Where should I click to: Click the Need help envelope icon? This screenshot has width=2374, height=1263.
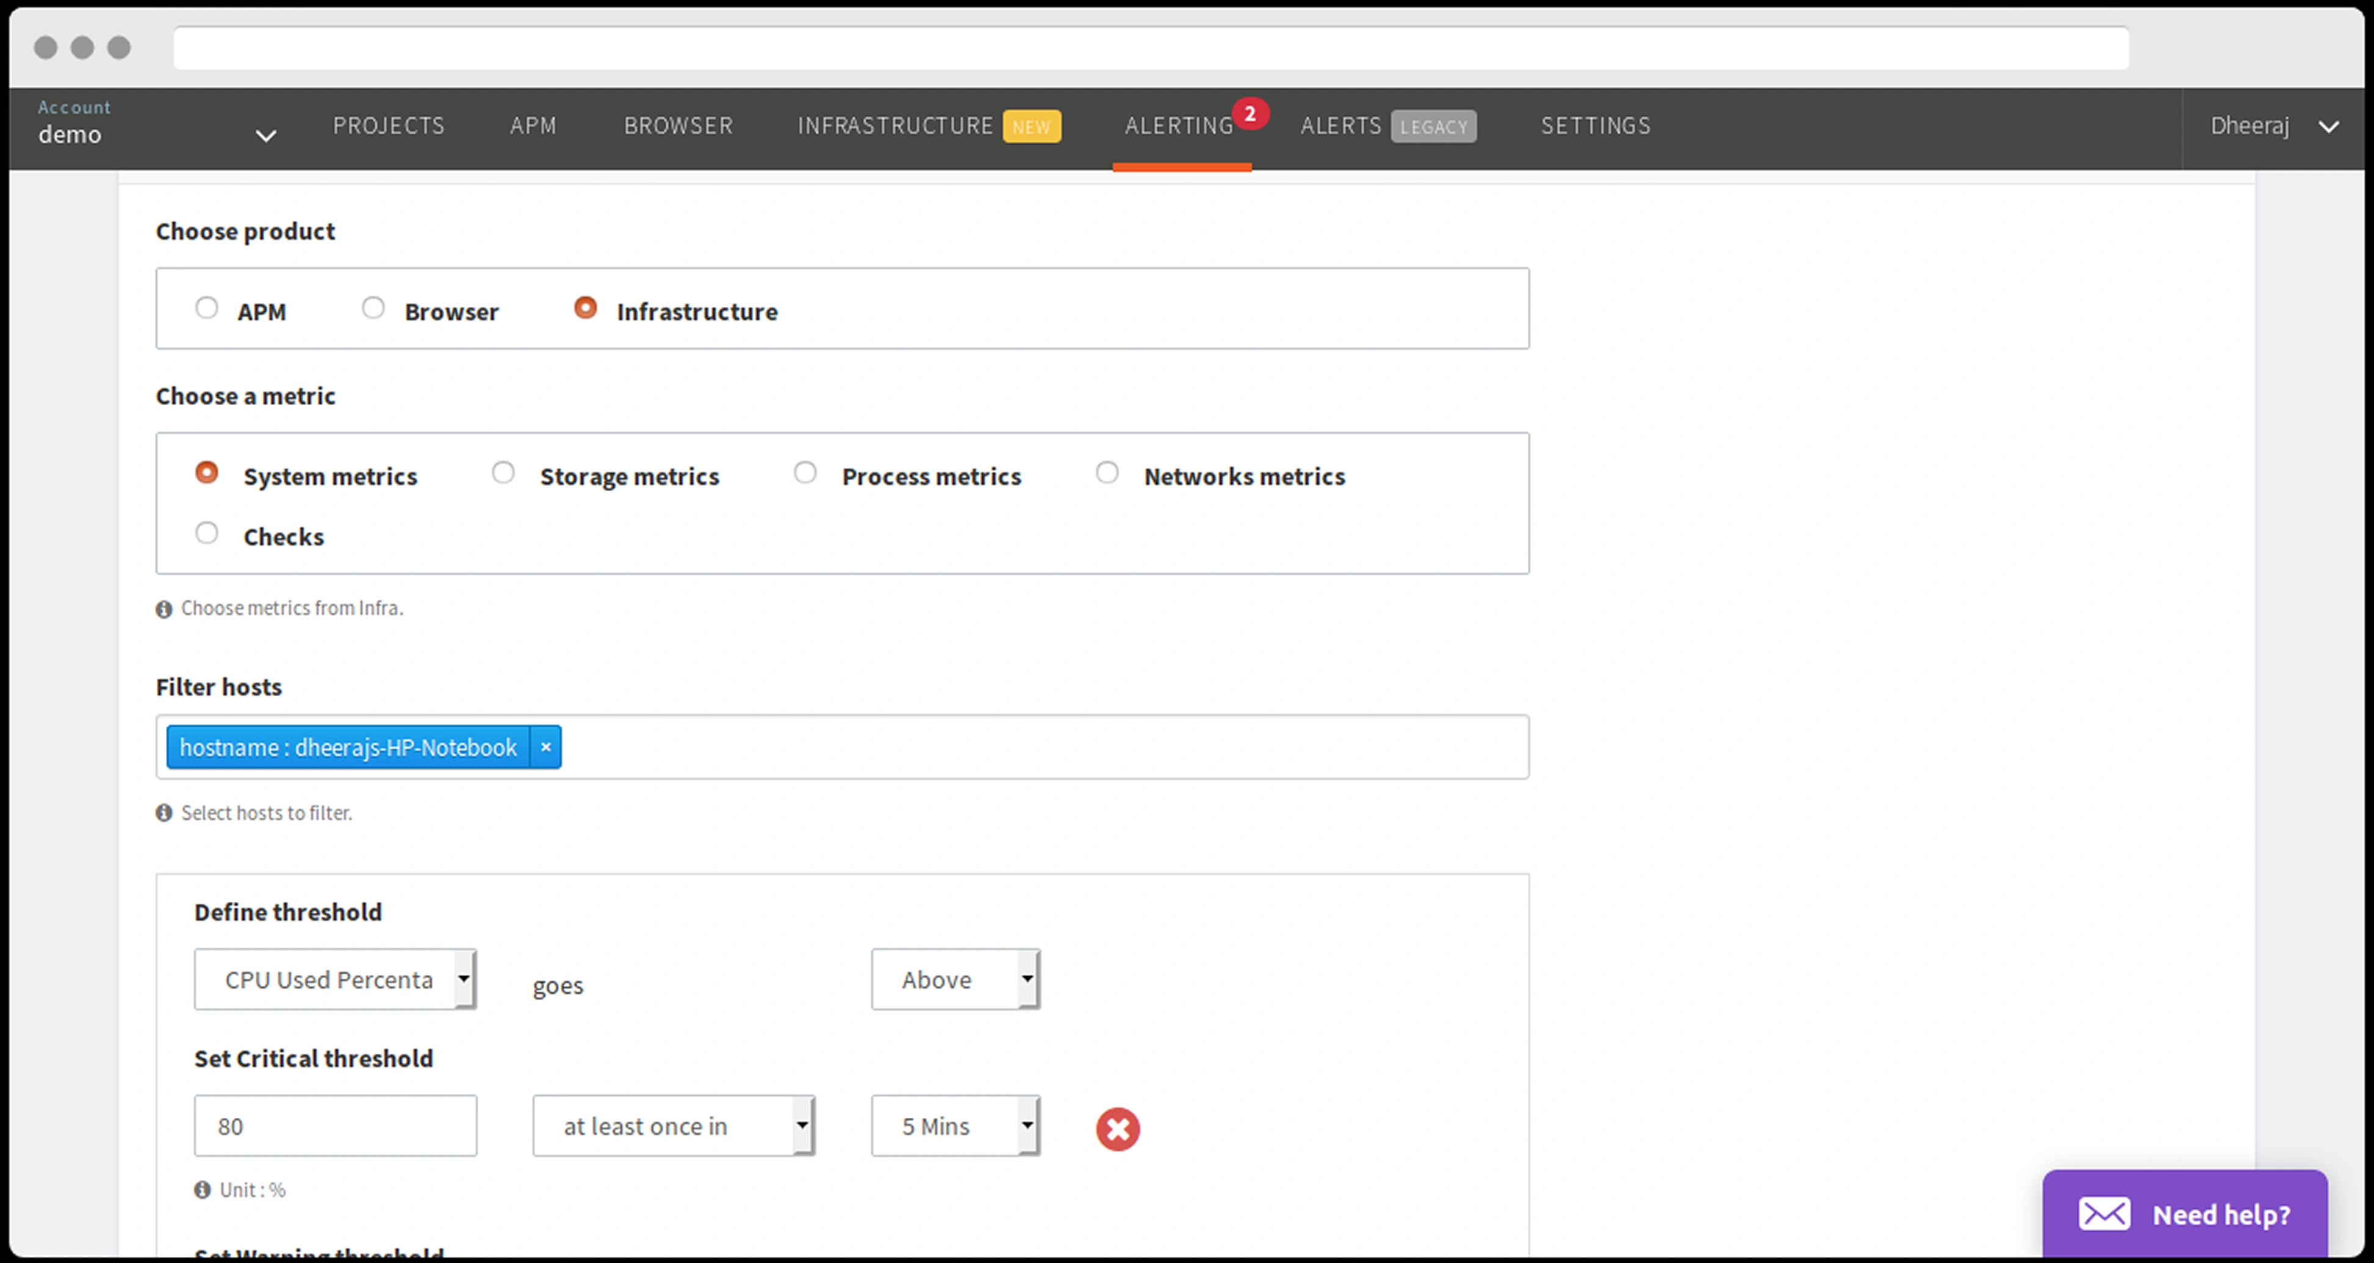coord(2104,1214)
